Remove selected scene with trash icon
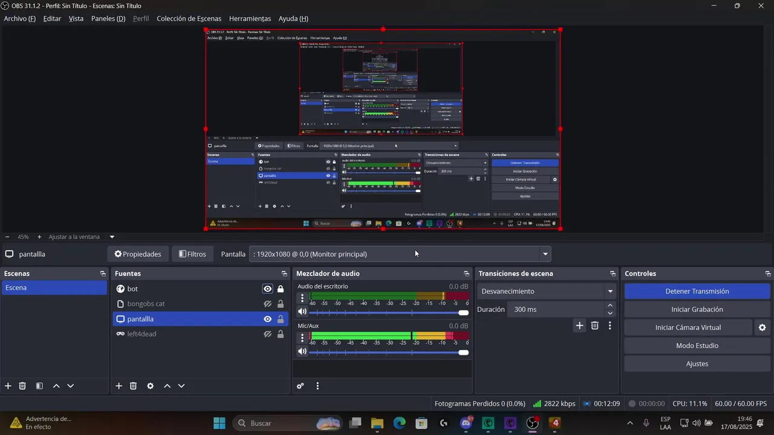The image size is (774, 435). [22, 386]
